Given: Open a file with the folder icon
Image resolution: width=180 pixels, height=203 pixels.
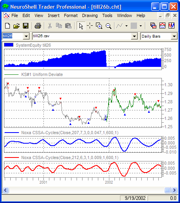Looking at the screenshot, I should 17,26.
